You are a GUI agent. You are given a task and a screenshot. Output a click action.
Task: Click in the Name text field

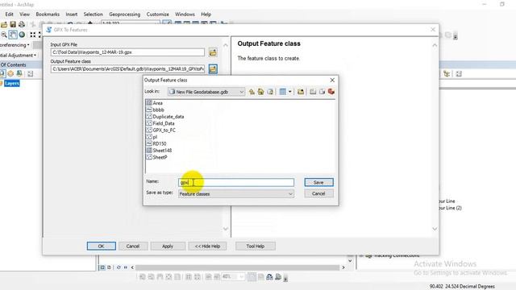click(236, 183)
